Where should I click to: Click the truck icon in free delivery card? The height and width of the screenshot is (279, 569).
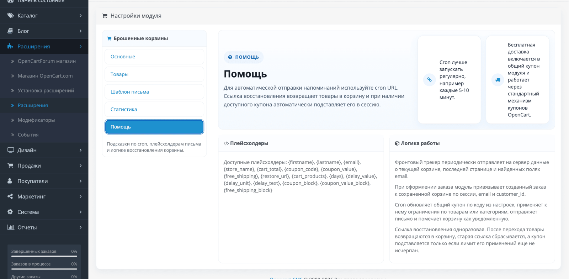click(498, 80)
